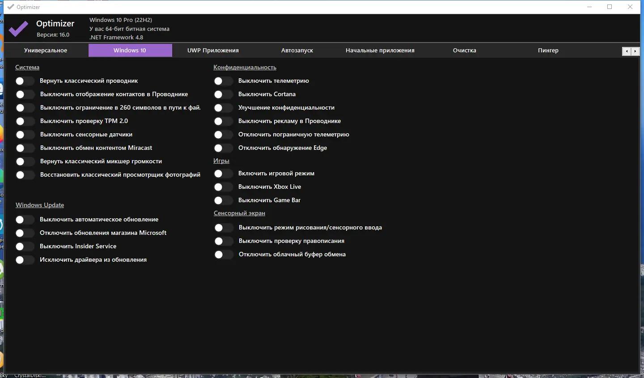Image resolution: width=644 pixels, height=378 pixels.
Task: Click the .NET Framework 4.8 text
Action: [x=116, y=38]
